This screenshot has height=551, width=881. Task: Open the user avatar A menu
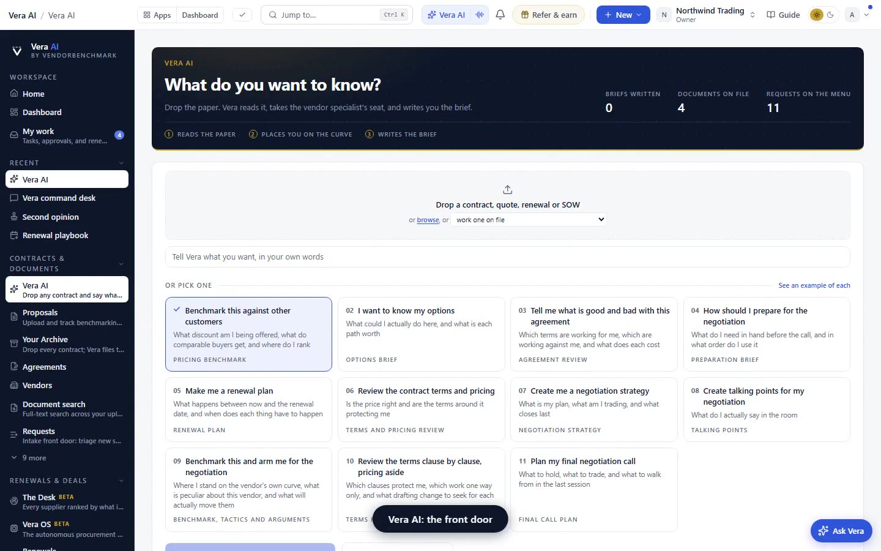pyautogui.click(x=857, y=15)
